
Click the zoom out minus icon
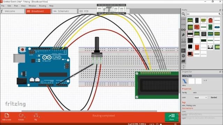click(157, 124)
